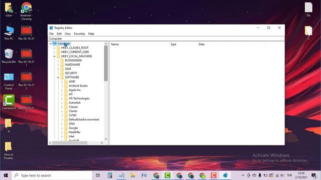Open the Calculator taskbar icon

click(x=110, y=175)
